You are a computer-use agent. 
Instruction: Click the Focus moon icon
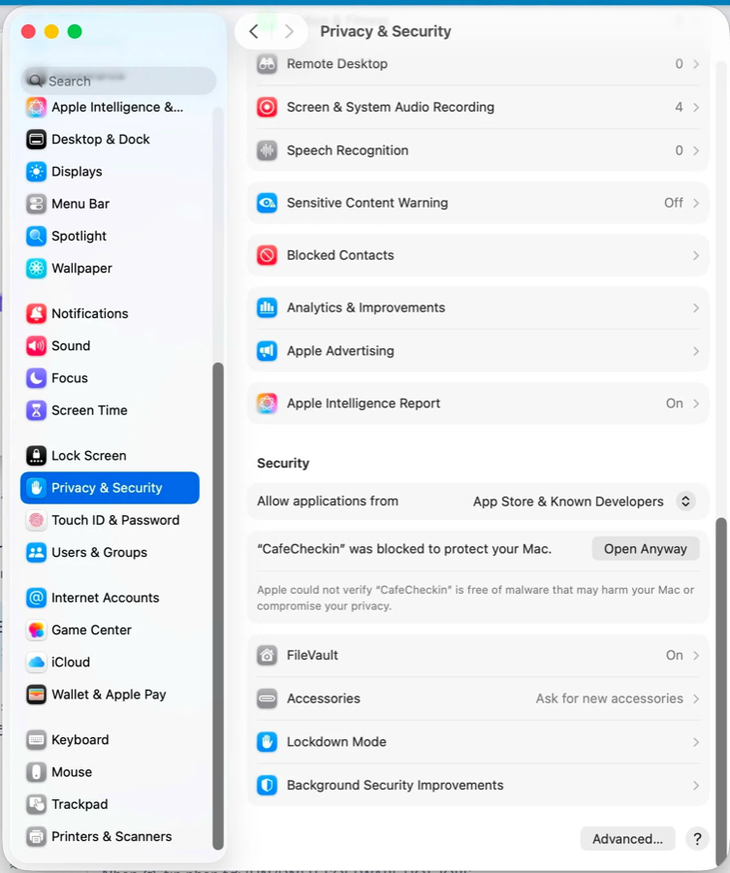coord(36,378)
